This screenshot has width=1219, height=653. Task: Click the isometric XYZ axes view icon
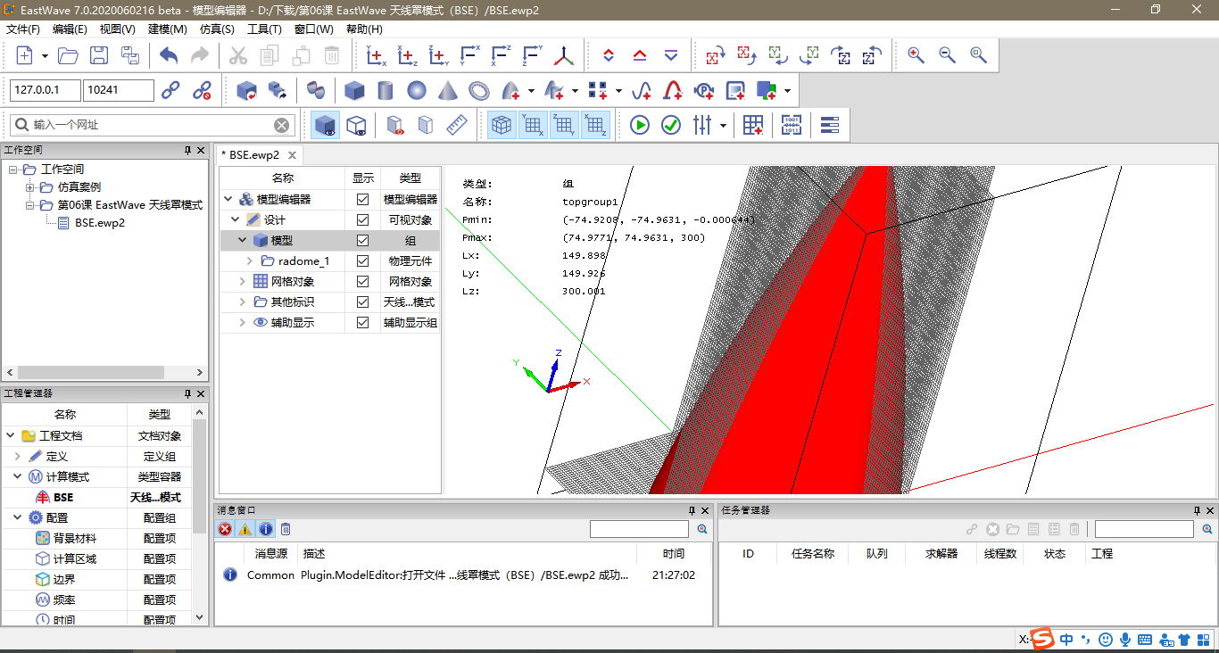[562, 56]
